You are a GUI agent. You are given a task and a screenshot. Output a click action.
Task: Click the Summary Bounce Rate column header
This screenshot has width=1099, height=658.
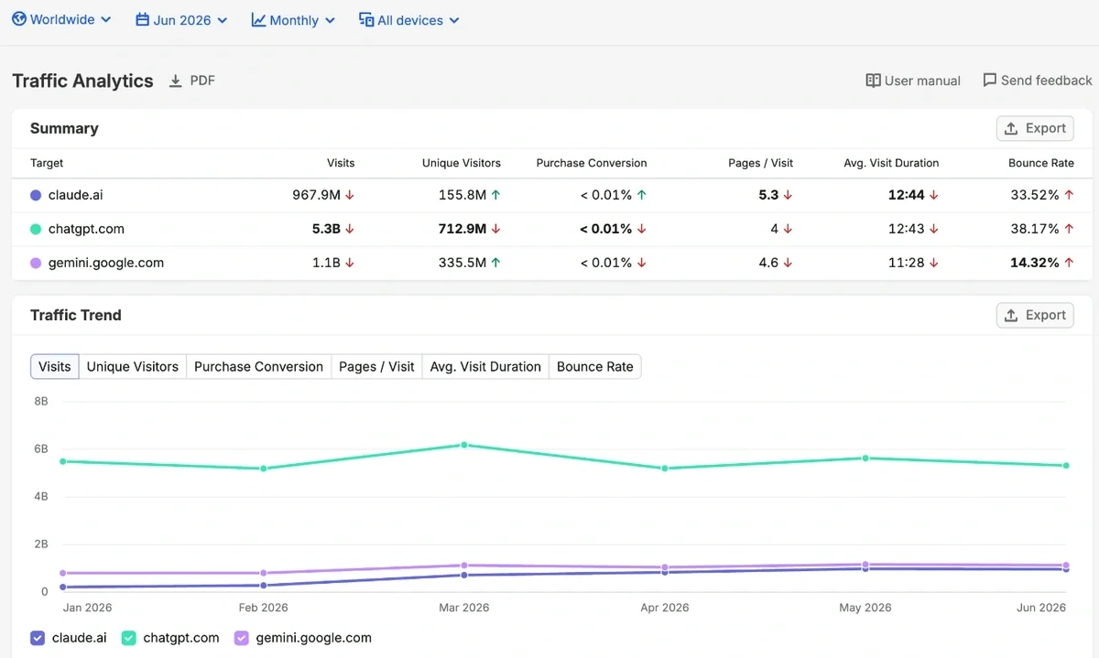coord(1041,163)
